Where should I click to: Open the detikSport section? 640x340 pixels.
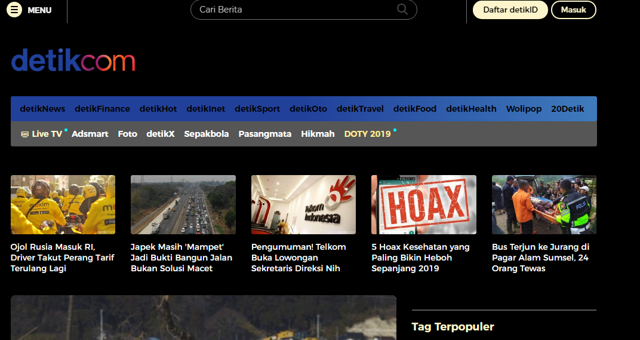[257, 109]
